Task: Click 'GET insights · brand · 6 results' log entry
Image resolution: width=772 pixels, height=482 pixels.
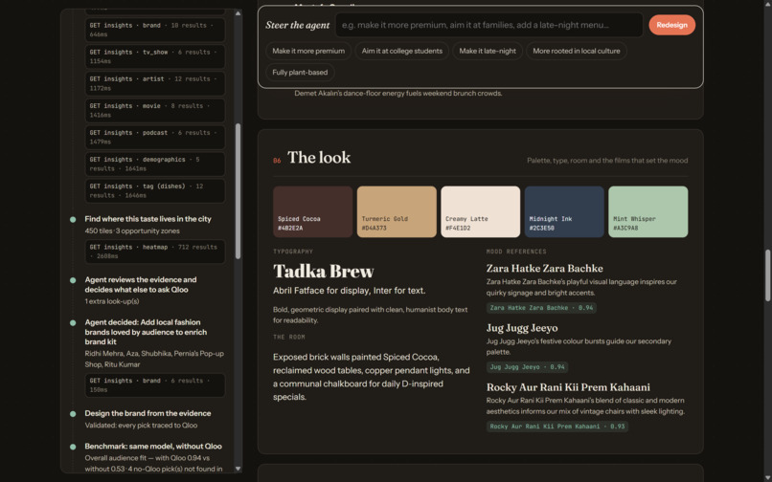Action: 155,385
